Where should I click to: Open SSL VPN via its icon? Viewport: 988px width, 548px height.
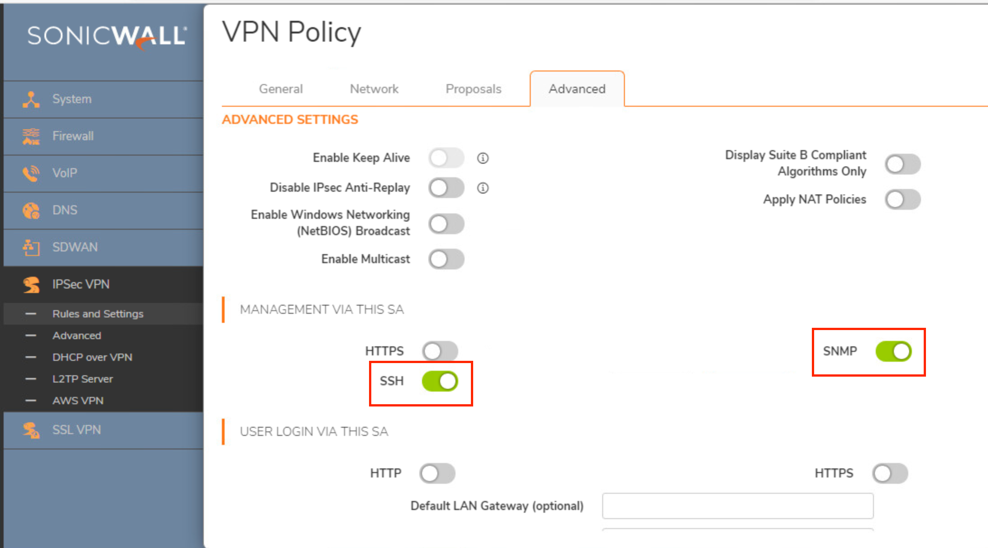pyautogui.click(x=31, y=430)
